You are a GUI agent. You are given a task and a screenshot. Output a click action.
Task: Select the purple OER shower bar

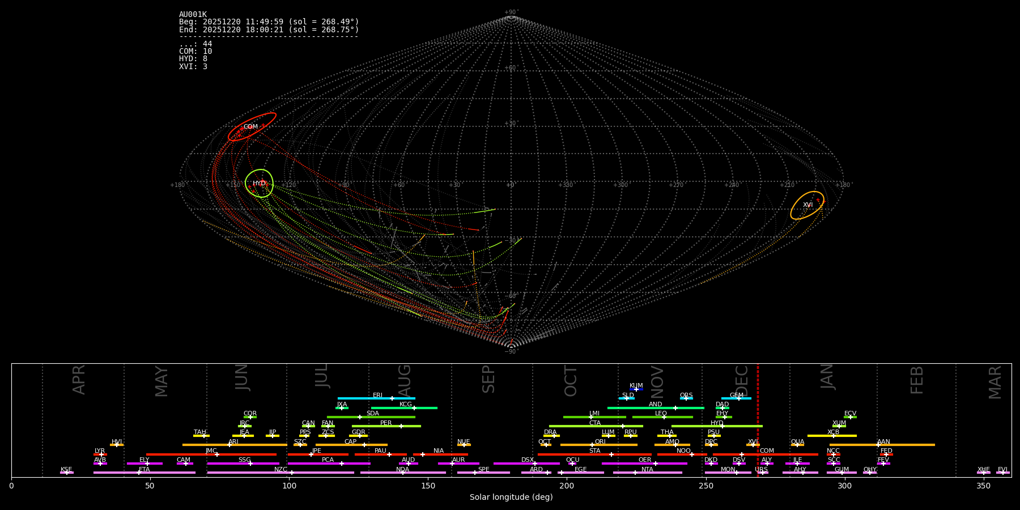pyautogui.click(x=644, y=464)
